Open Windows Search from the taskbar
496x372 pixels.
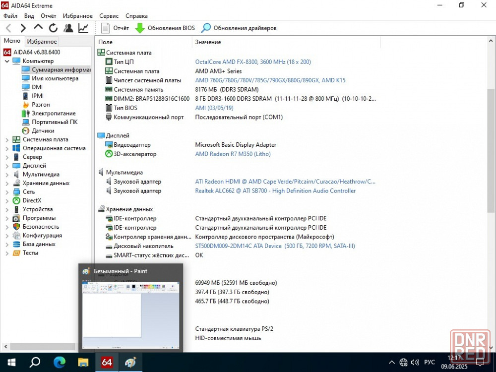click(x=35, y=362)
